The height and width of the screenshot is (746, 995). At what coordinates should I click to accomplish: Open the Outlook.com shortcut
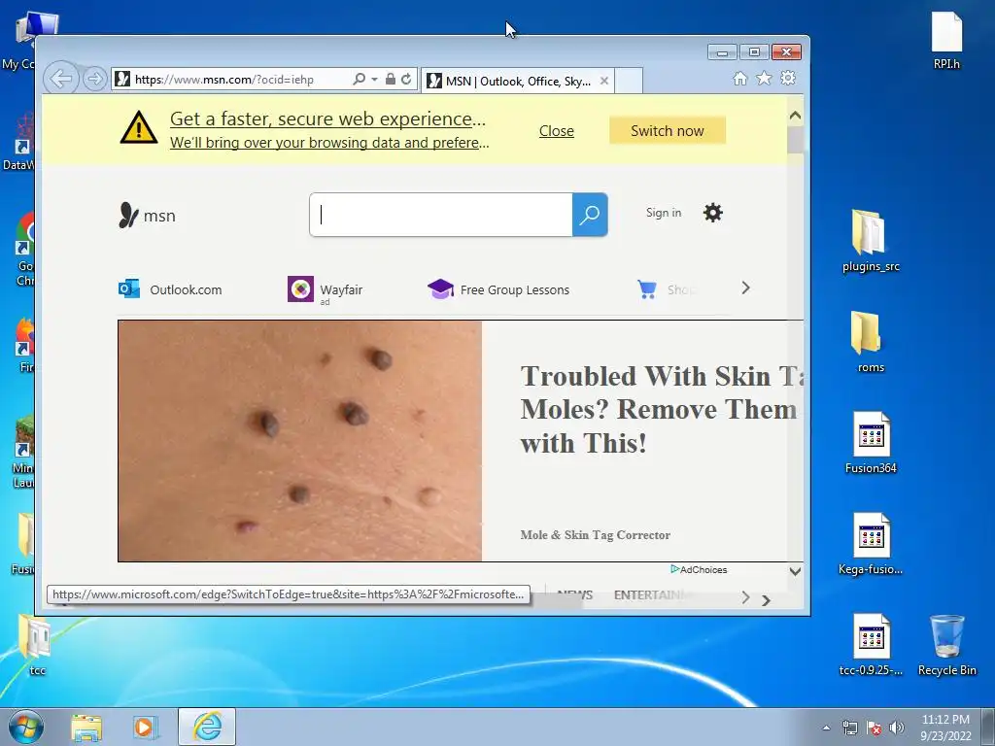pos(170,289)
